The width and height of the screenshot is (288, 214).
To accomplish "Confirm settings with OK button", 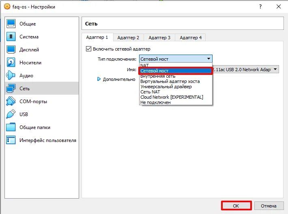I will 236,206.
